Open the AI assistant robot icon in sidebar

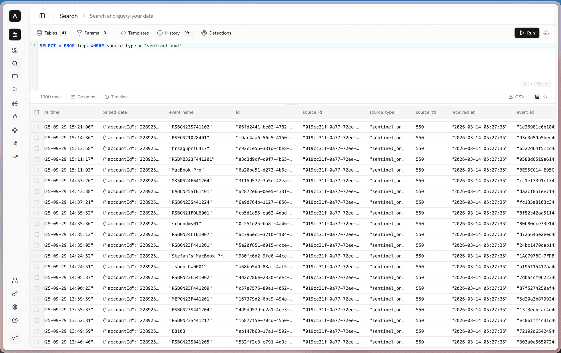tap(15, 34)
